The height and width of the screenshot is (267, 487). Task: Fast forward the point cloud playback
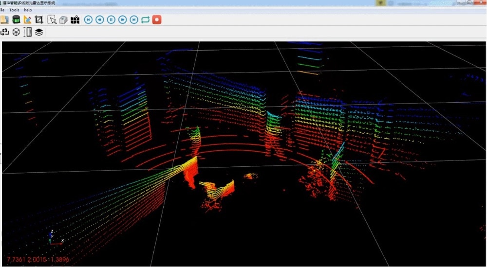point(123,19)
